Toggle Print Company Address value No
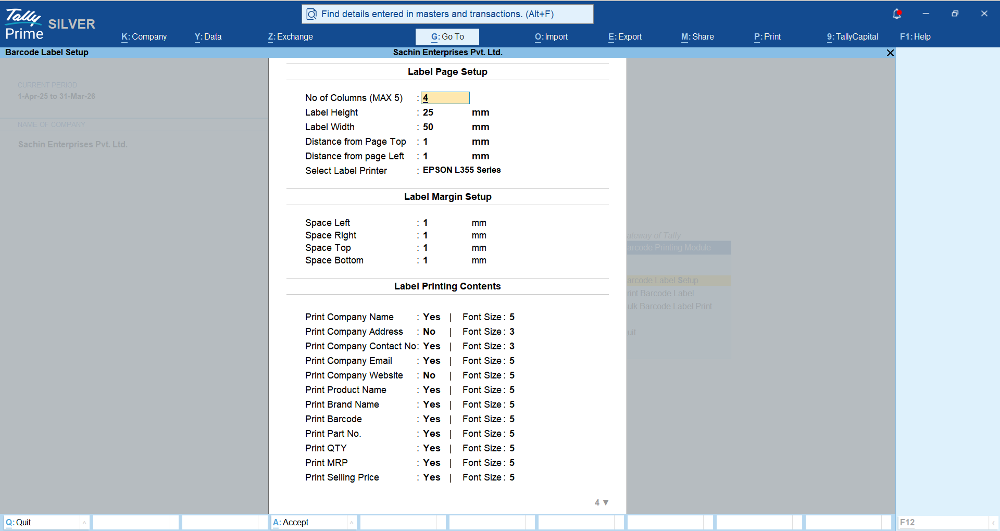 (429, 332)
